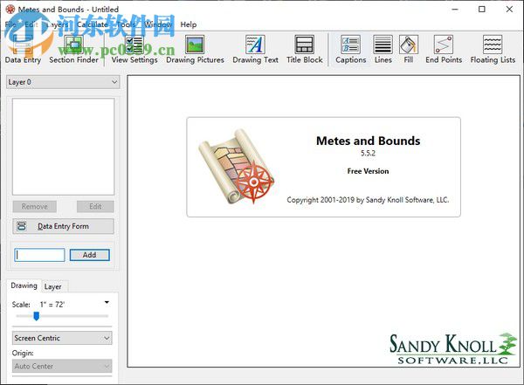524x385 pixels.
Task: Toggle the Floating Lists toolbar button
Action: click(x=493, y=49)
